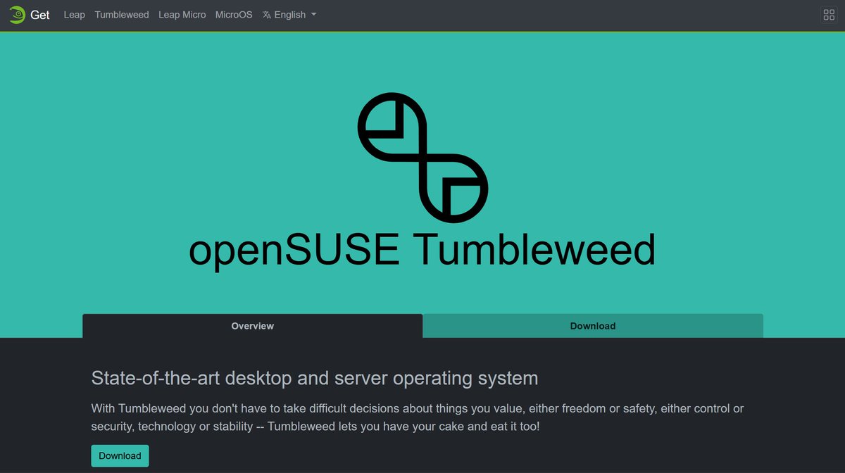
Task: Click the paragraph starting With Tumbleweed
Action: [x=418, y=417]
